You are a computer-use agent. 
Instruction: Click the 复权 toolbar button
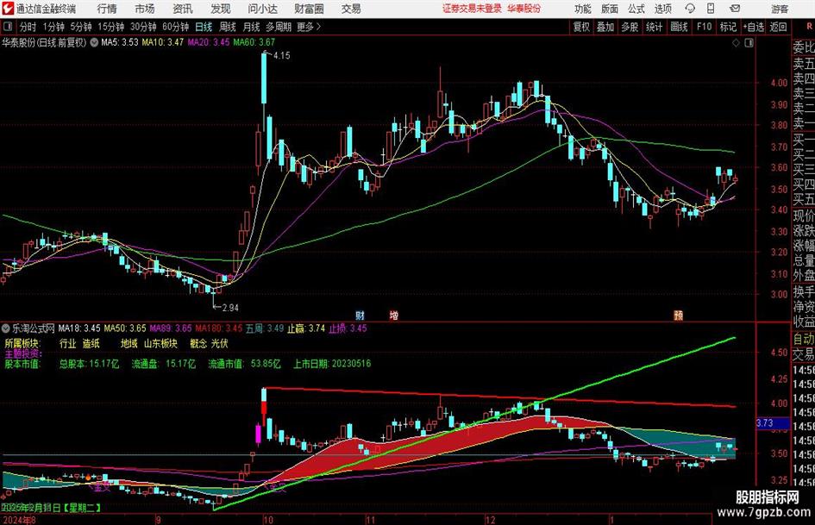tap(581, 27)
